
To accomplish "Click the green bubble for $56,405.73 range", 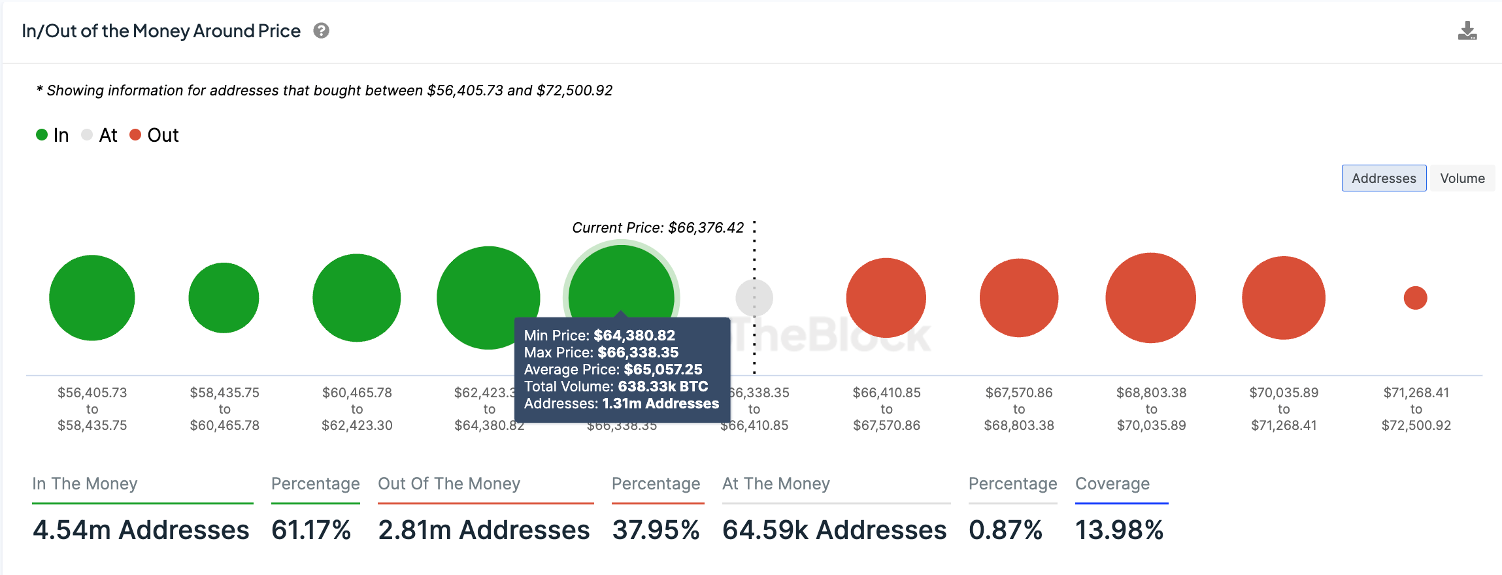I will (92, 298).
